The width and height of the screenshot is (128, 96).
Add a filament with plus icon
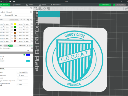click(21, 20)
